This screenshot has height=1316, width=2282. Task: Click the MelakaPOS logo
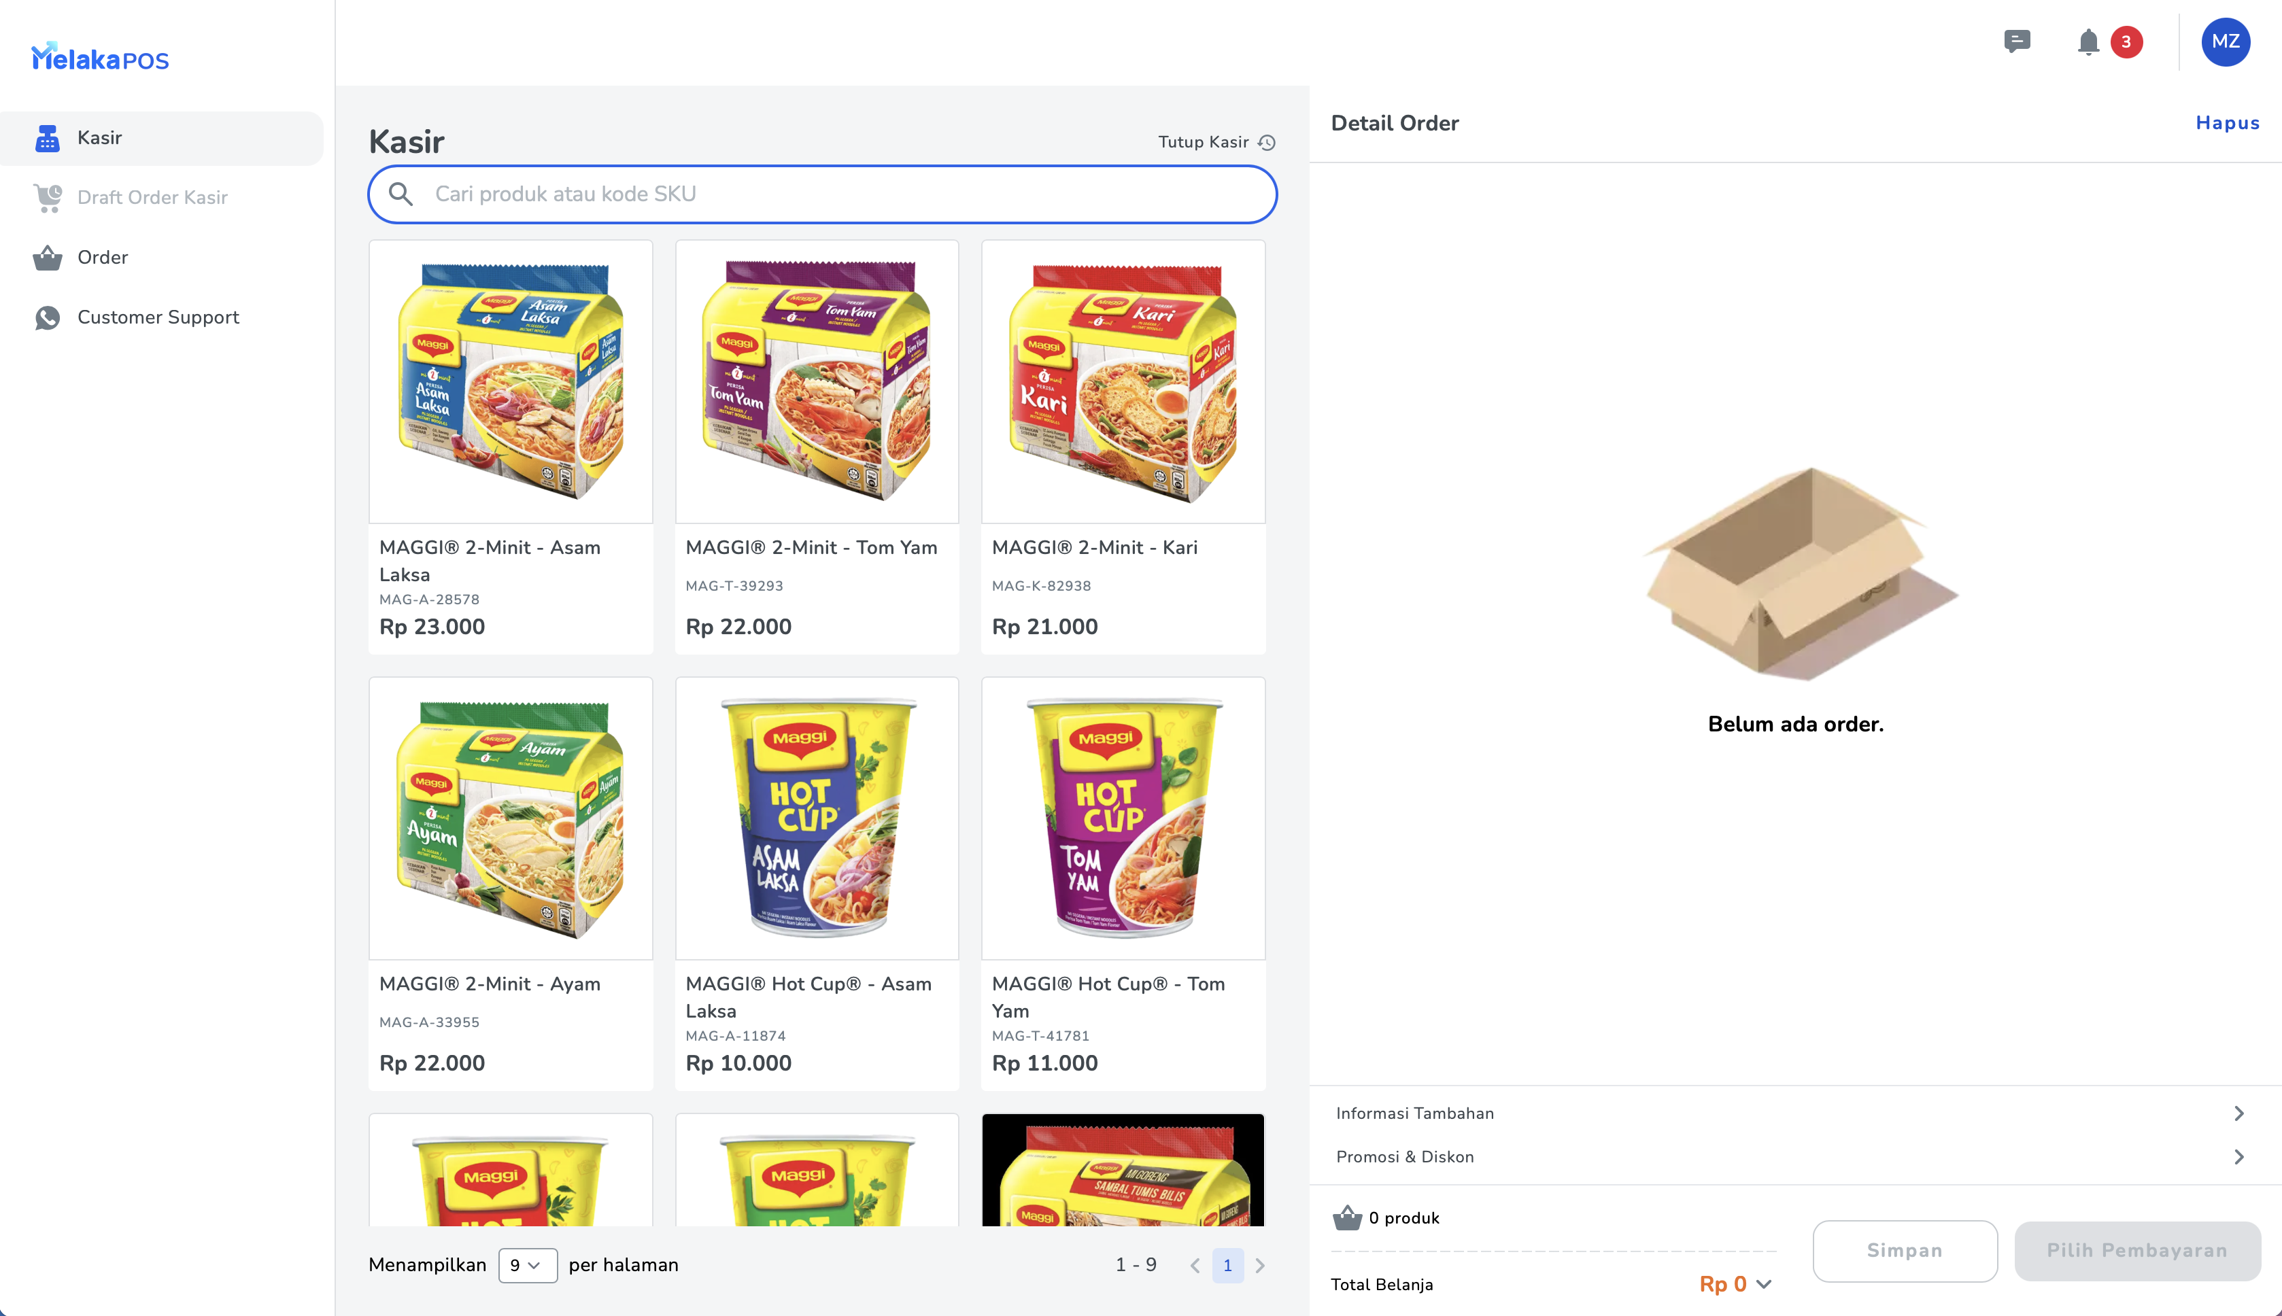99,58
